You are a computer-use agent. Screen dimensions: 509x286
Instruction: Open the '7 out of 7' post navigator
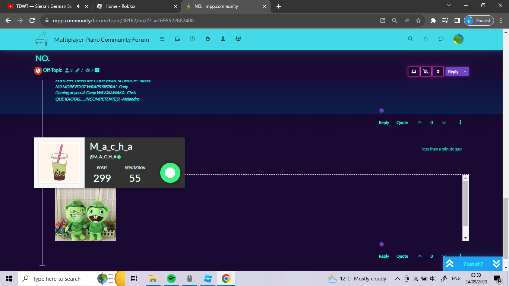click(x=473, y=264)
